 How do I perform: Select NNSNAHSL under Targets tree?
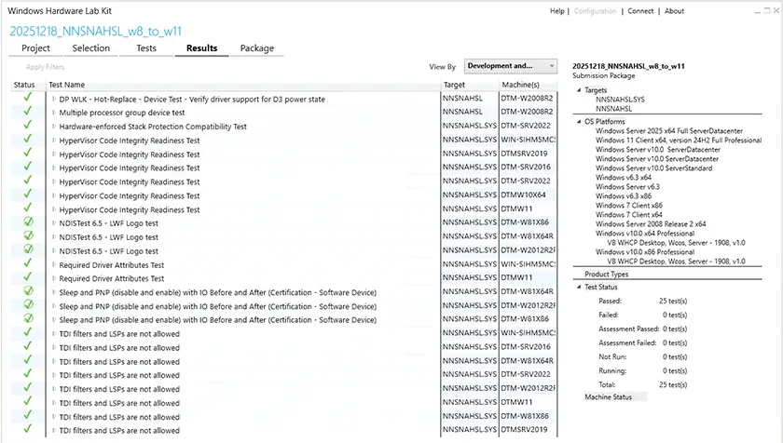(613, 109)
